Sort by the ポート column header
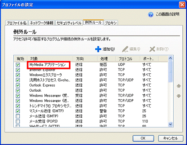This screenshot has width=187, height=145. click(x=149, y=59)
